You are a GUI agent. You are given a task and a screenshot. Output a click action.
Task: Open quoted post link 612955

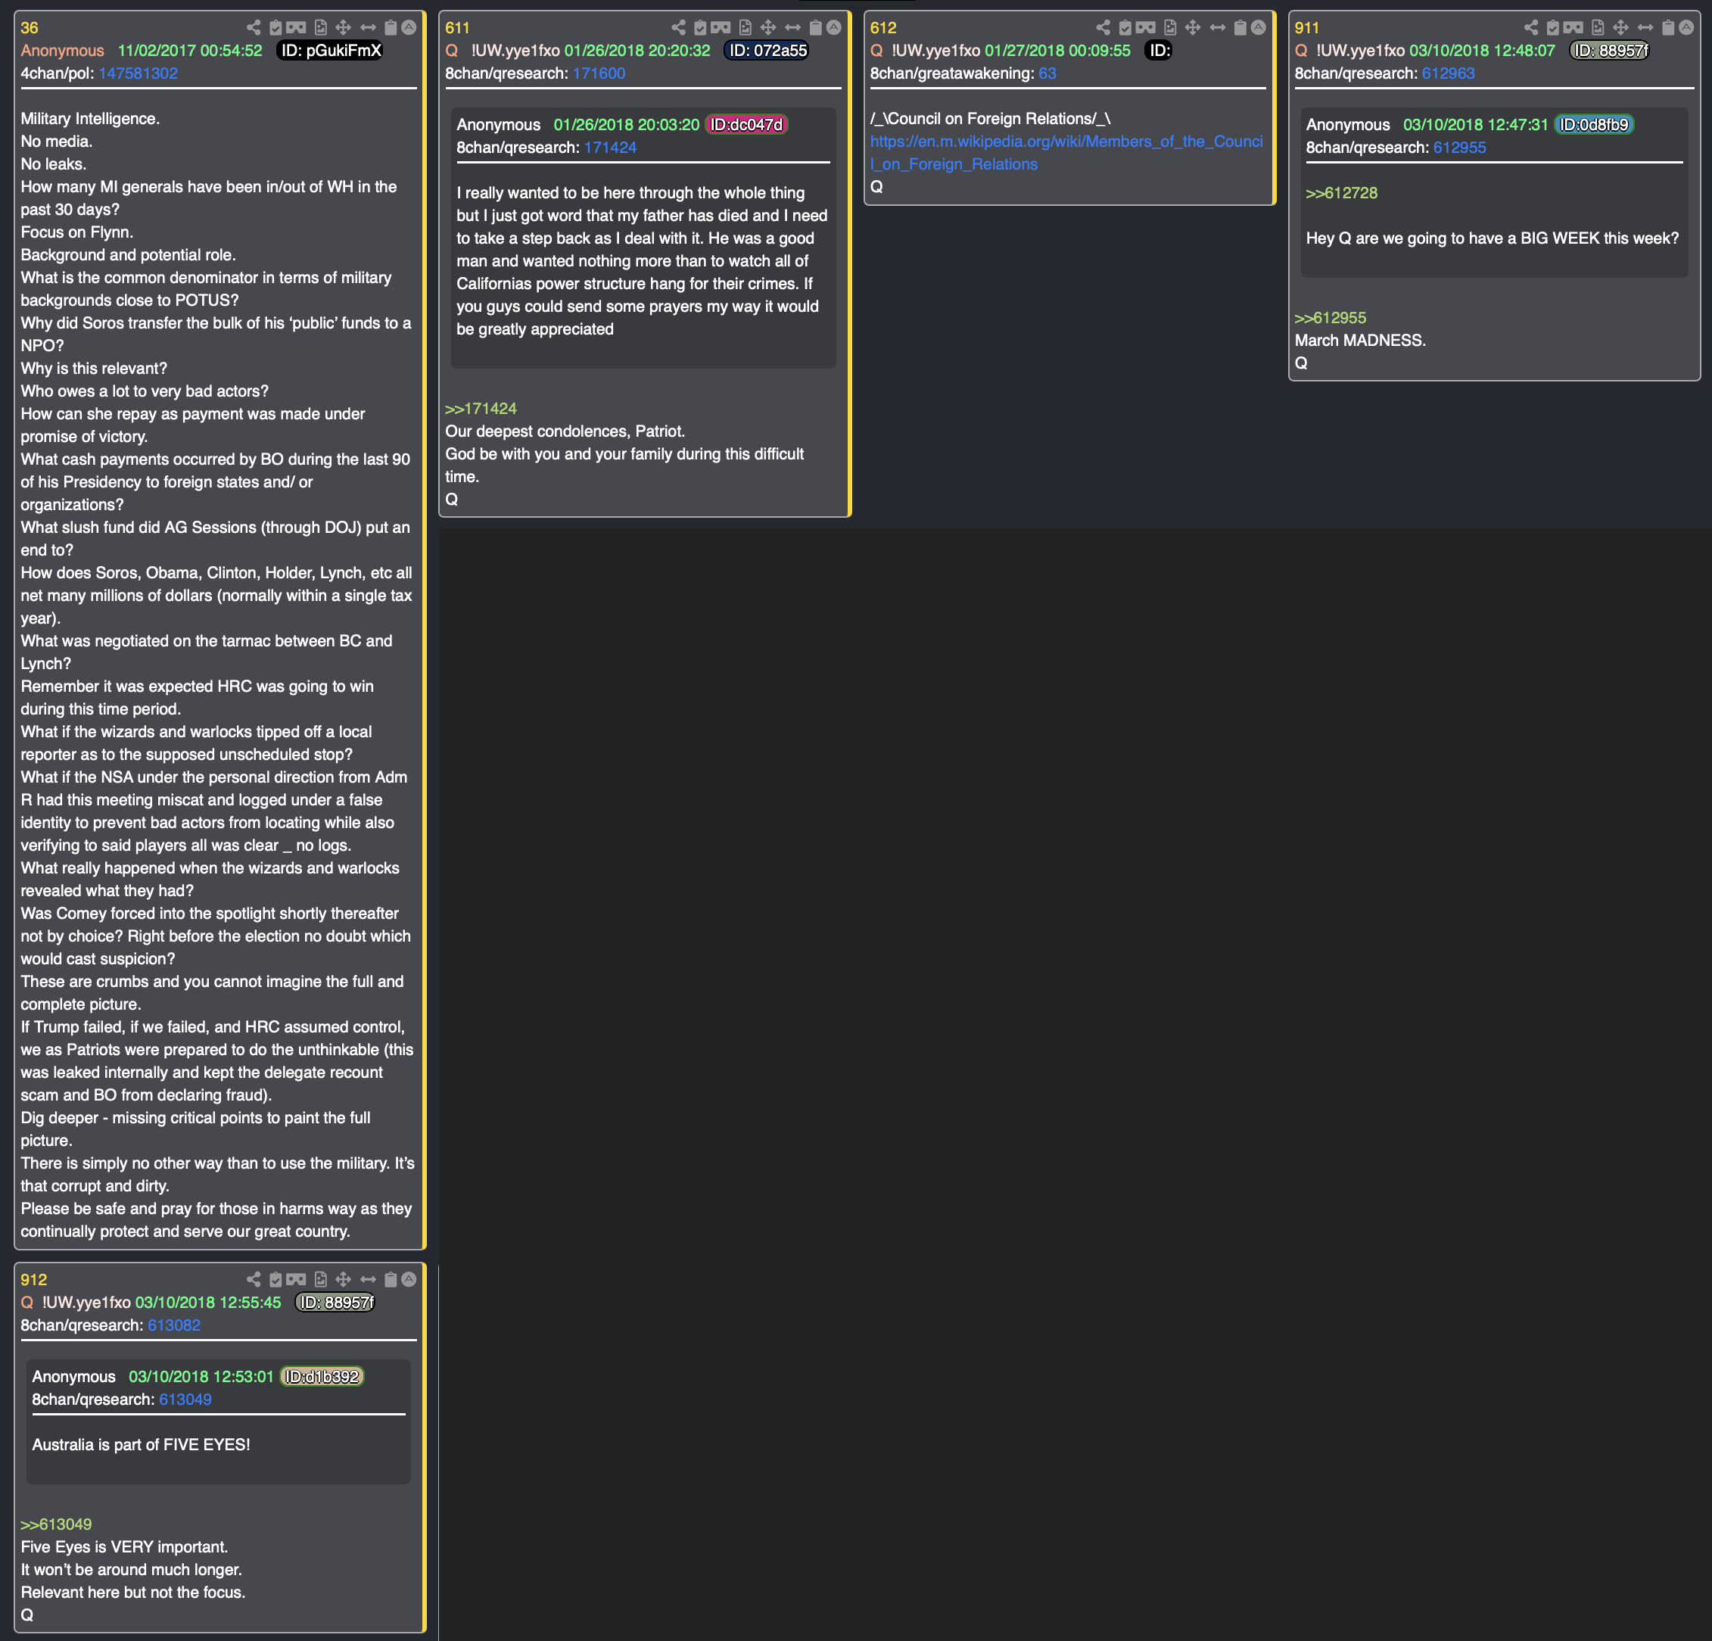tap(1459, 148)
